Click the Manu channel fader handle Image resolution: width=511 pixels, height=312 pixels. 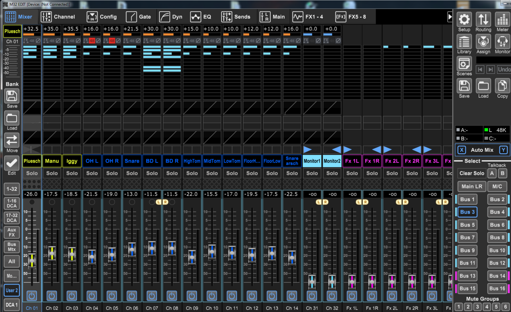point(52,253)
